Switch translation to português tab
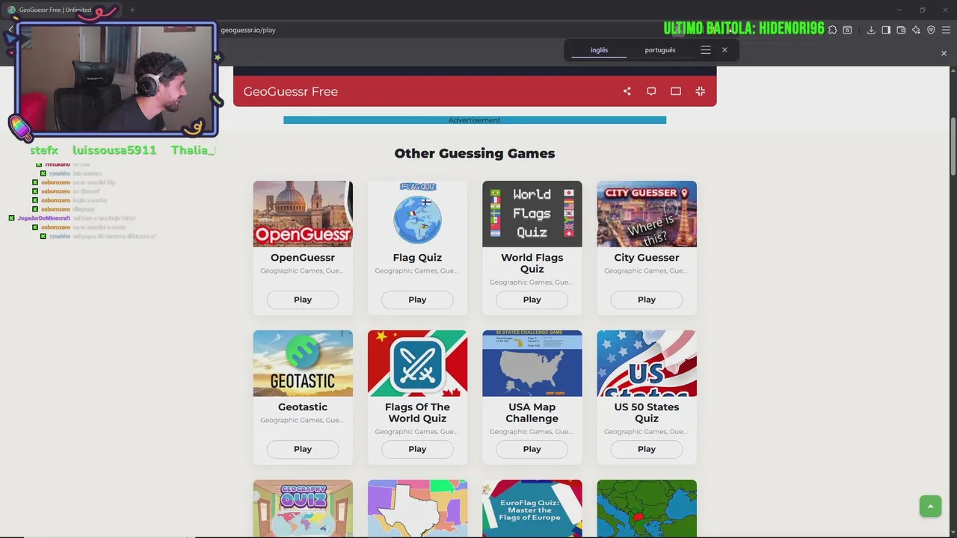Viewport: 957px width, 538px height. [x=660, y=50]
